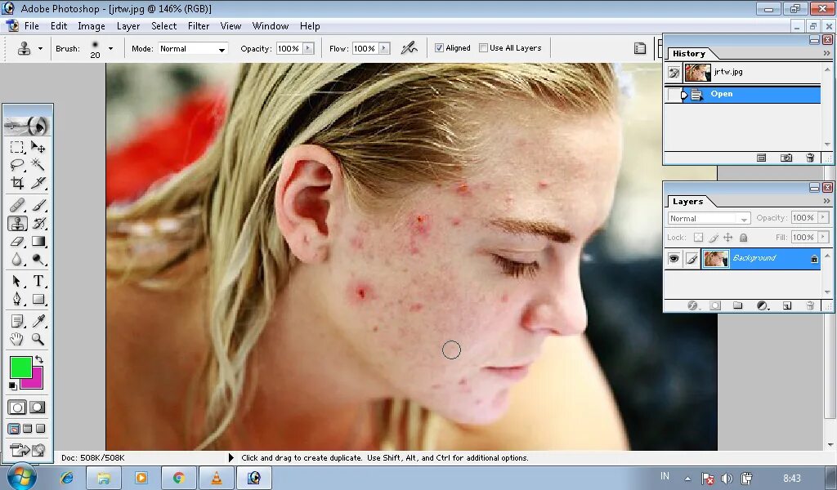Click the Opacity value field in options bar
Viewport: 837px width, 490px height.
(289, 48)
